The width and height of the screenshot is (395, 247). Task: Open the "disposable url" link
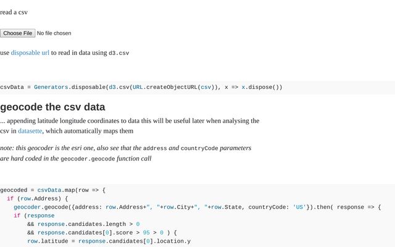click(x=30, y=52)
